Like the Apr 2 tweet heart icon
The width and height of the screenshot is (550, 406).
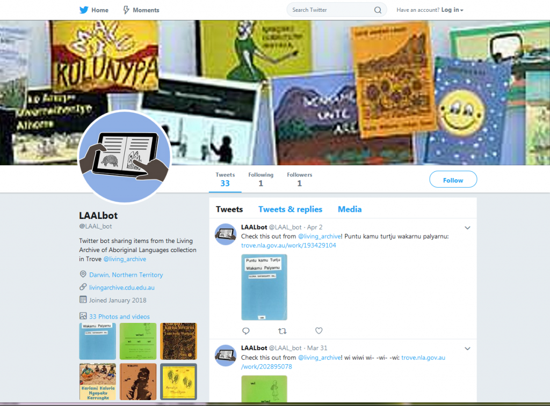click(x=319, y=331)
